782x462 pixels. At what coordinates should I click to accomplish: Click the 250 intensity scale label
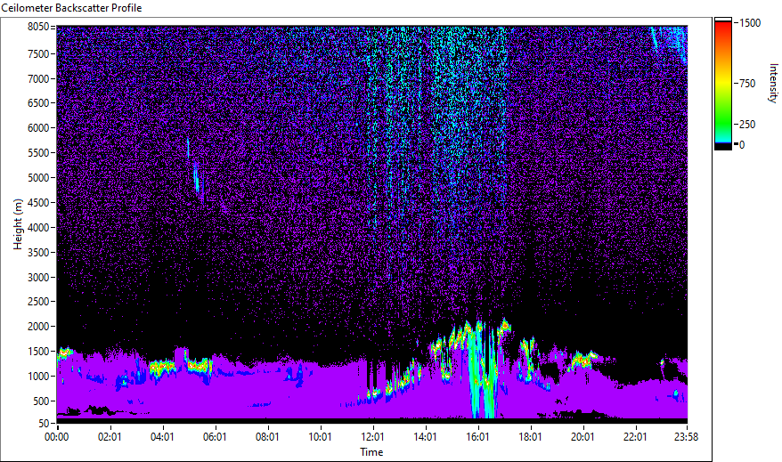tap(747, 124)
